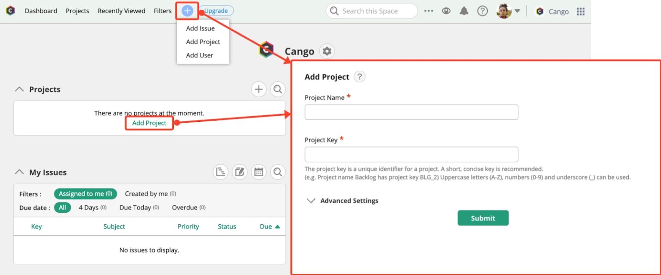Submit the Add Project form
Screen dimensions: 661x275
tap(483, 218)
